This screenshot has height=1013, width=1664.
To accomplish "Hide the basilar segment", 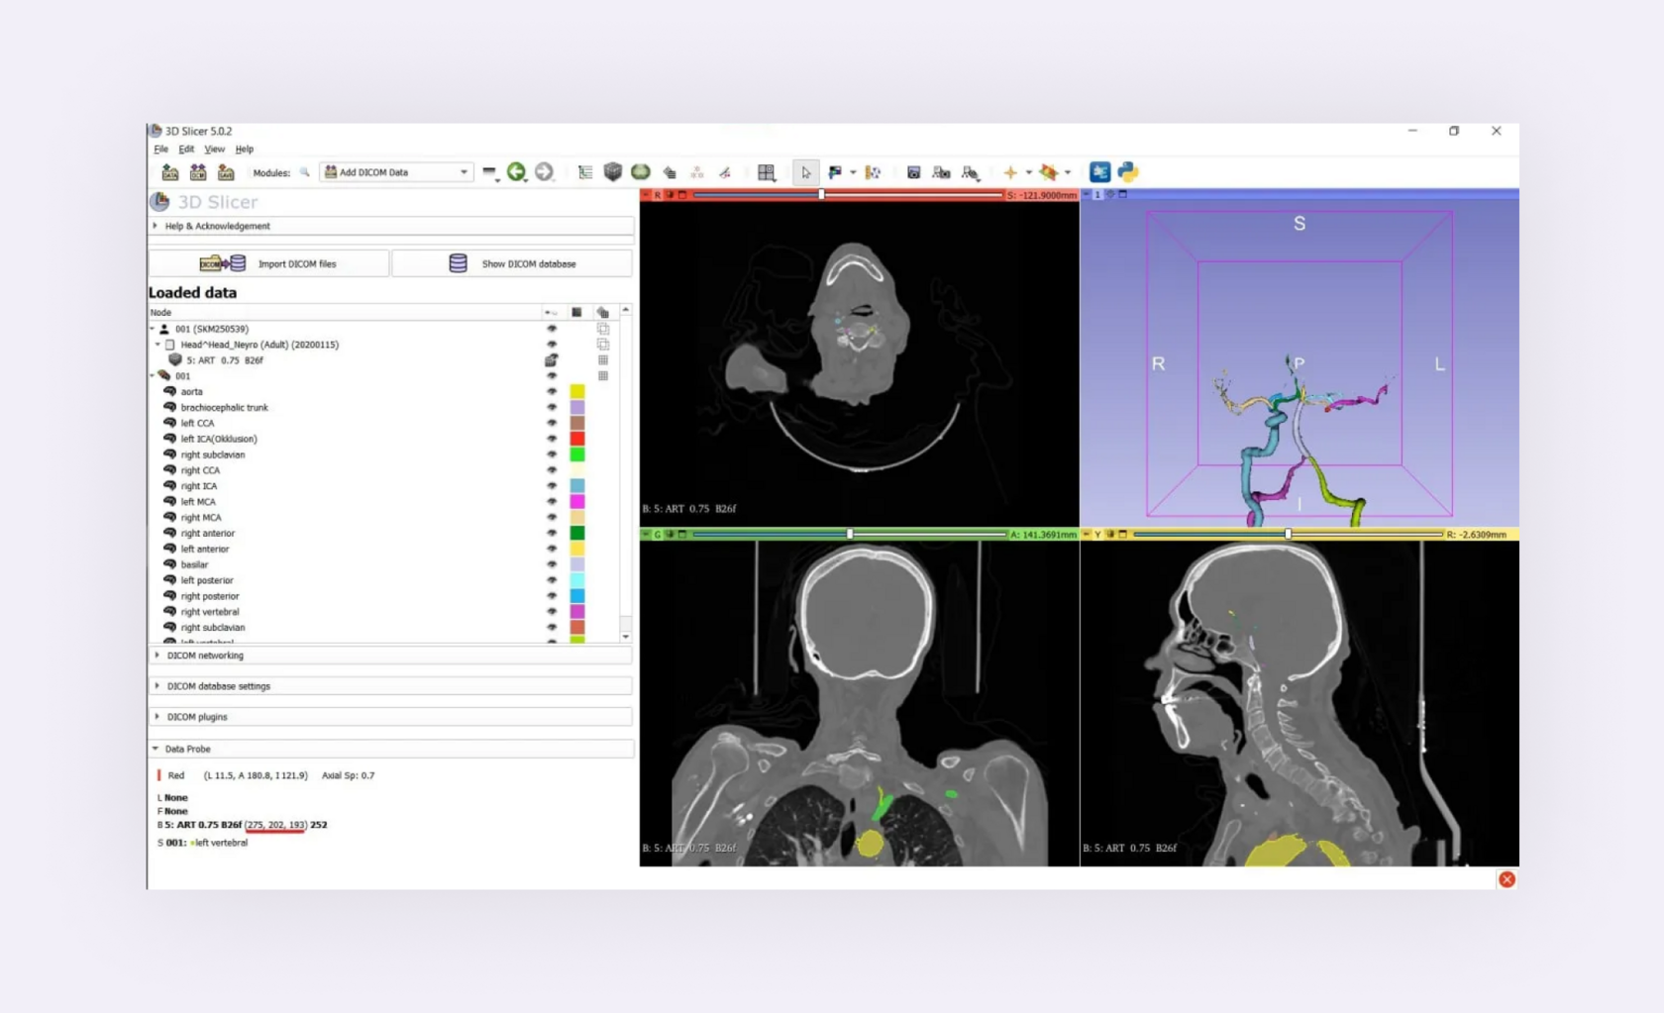I will point(552,564).
